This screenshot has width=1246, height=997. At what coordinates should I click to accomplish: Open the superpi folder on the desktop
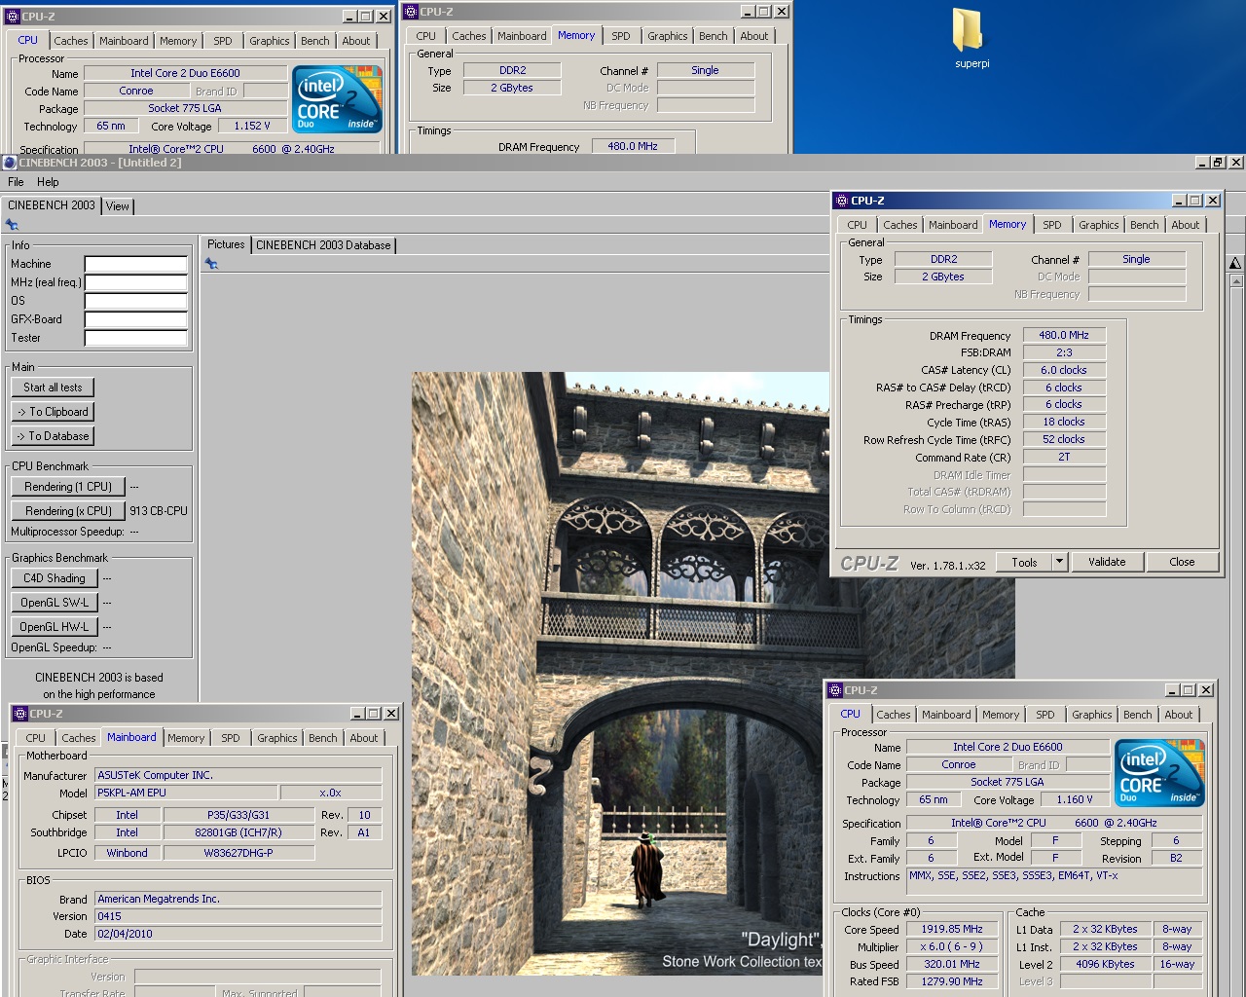[x=971, y=39]
